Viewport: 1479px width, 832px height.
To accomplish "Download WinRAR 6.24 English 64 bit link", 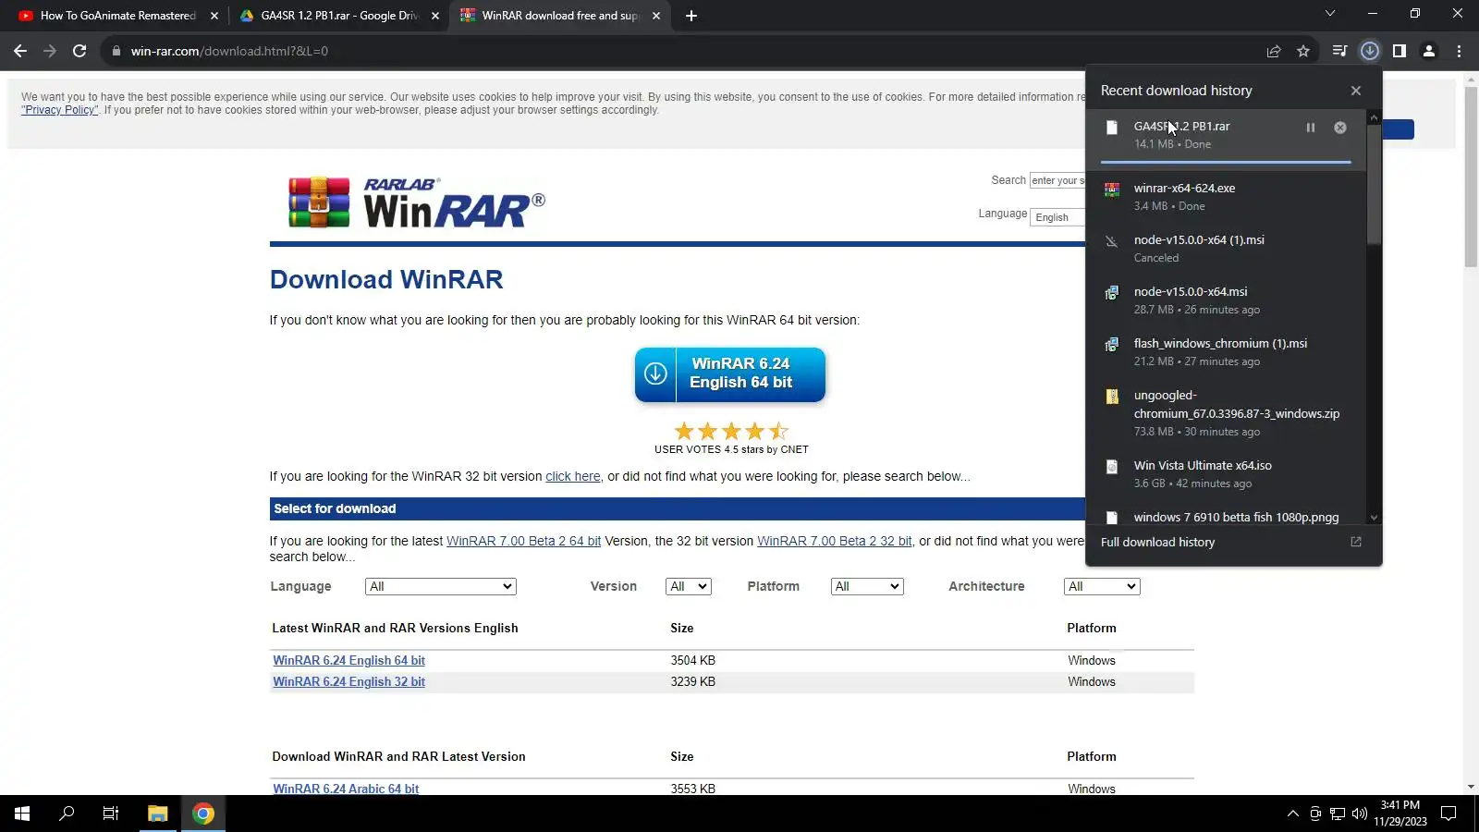I will pyautogui.click(x=348, y=660).
